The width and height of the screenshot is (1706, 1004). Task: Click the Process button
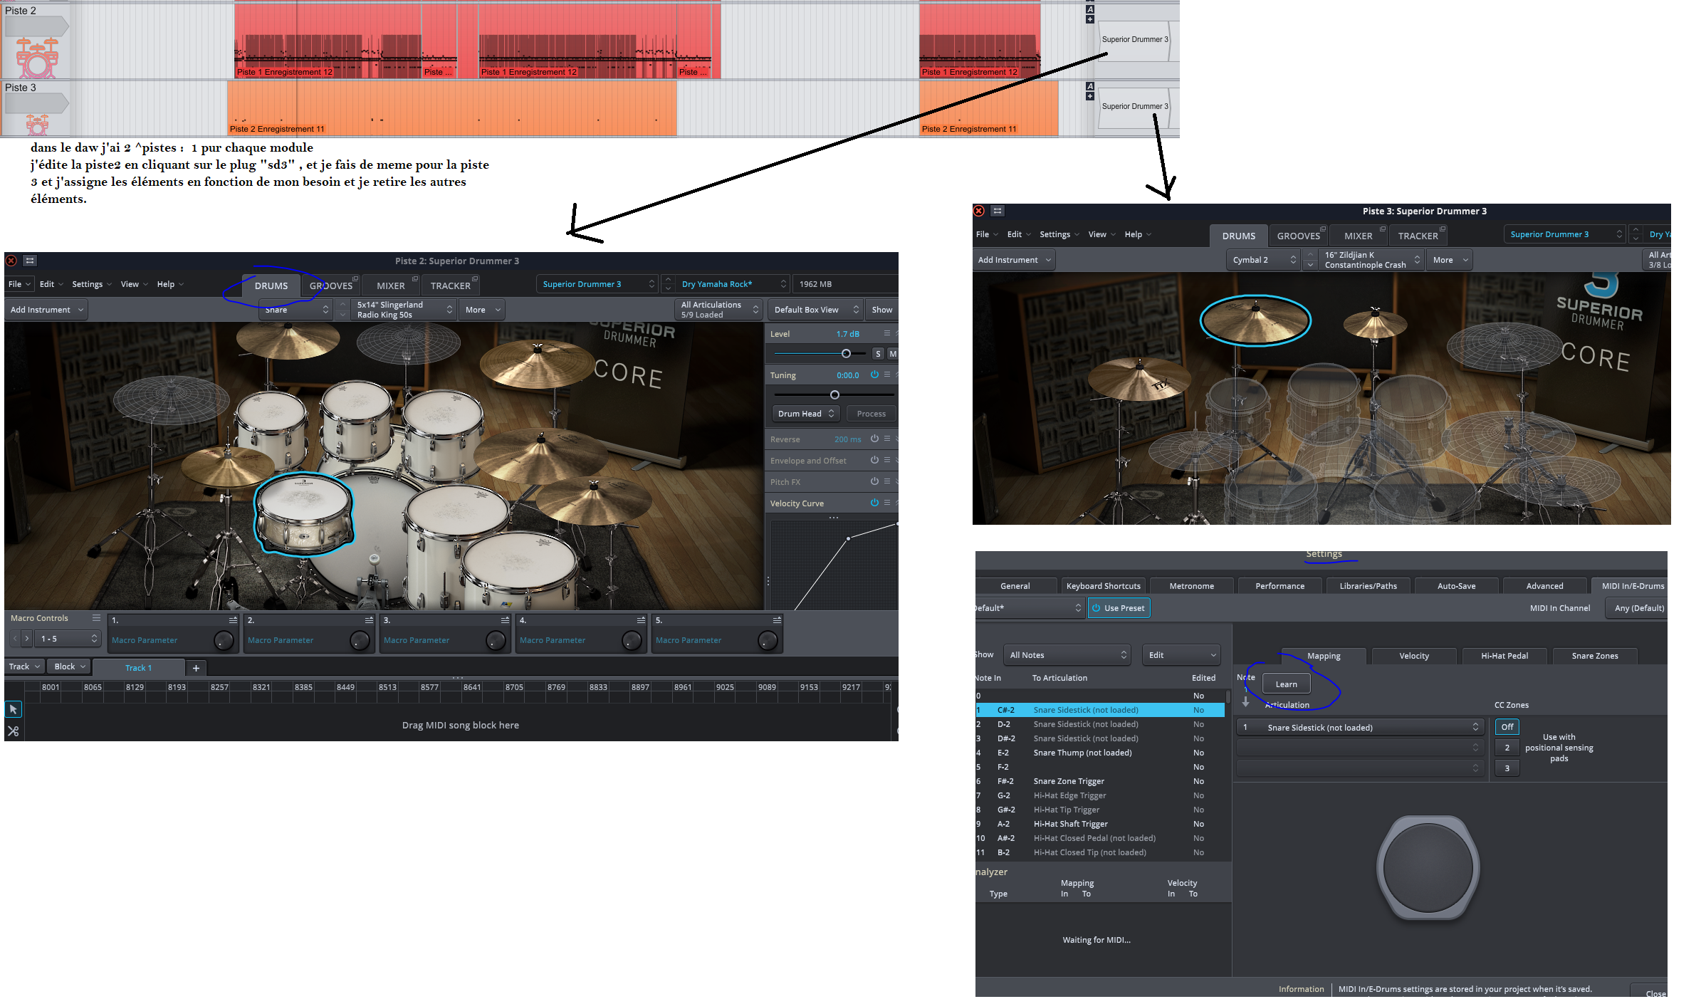871,414
